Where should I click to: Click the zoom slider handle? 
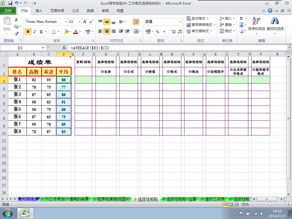270,204
